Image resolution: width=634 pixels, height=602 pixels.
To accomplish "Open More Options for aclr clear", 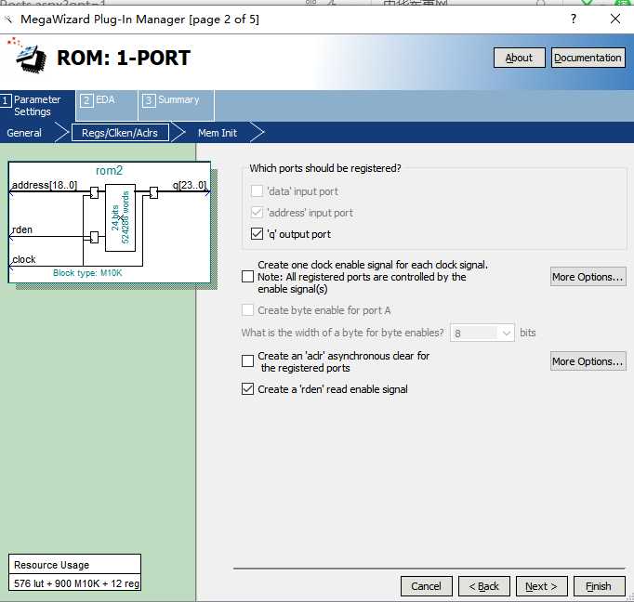I will [588, 361].
